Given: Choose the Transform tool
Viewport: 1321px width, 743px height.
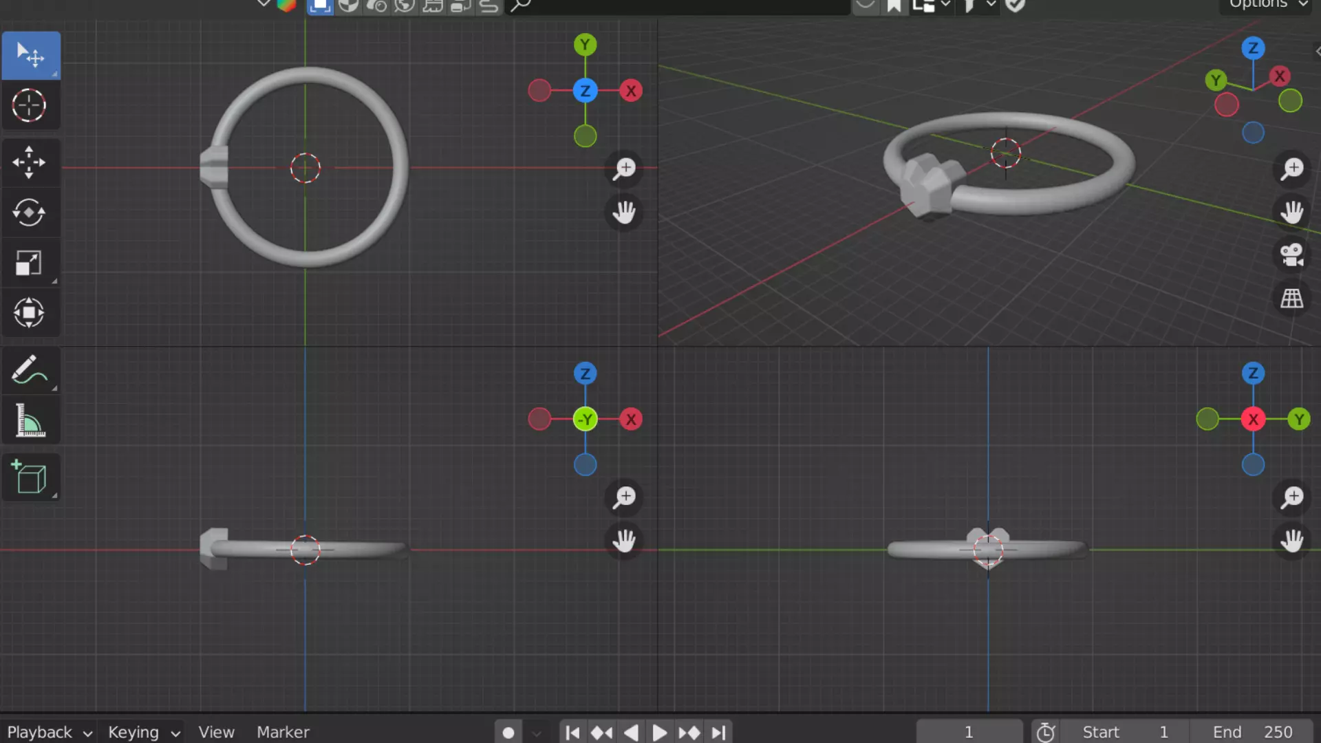Looking at the screenshot, I should [29, 313].
